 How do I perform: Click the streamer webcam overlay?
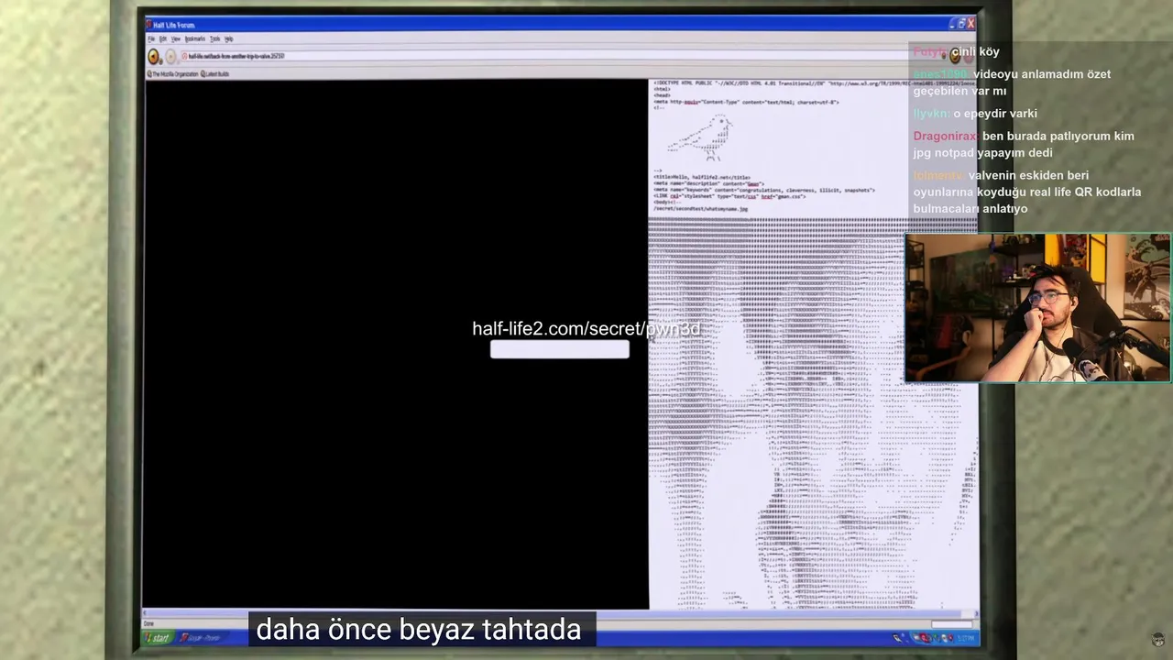(1037, 308)
